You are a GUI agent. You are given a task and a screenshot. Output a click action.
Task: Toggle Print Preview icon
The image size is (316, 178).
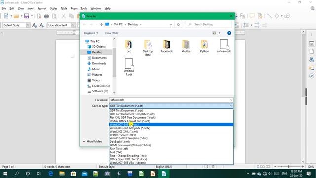tap(54, 16)
